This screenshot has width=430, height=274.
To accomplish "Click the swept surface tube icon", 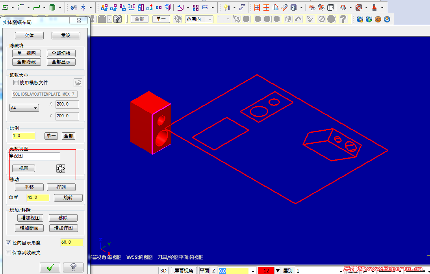I will [x=284, y=7].
